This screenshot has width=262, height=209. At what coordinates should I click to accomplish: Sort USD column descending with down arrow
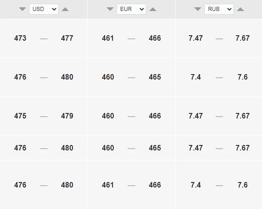click(x=22, y=9)
